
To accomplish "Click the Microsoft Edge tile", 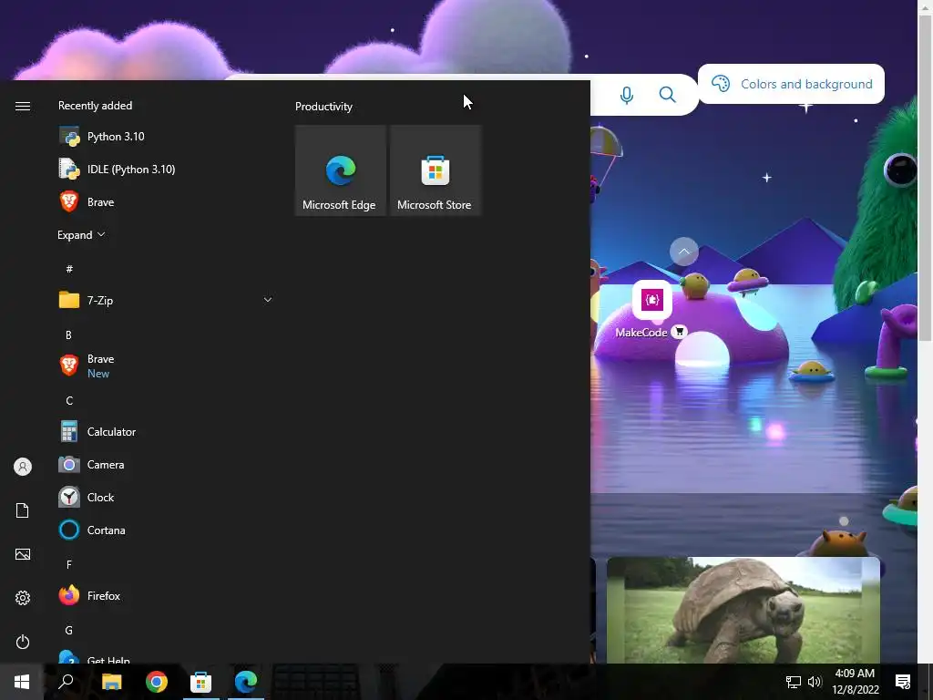I will click(341, 170).
